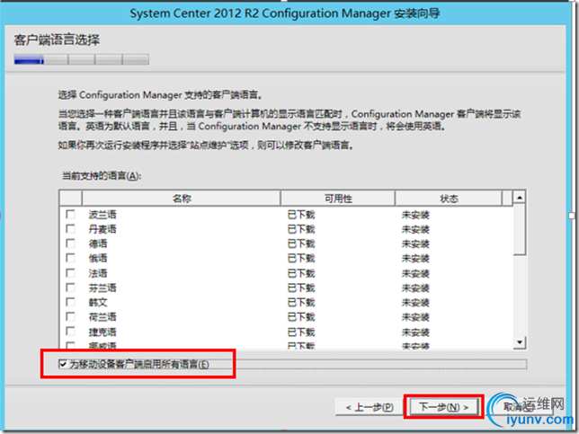Click the wizard progress bar
The image size is (579, 434).
pos(81,59)
